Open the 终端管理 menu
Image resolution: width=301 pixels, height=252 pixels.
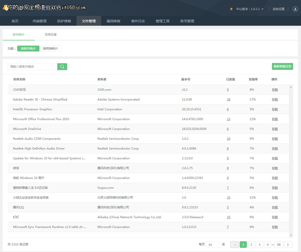pyautogui.click(x=40, y=21)
